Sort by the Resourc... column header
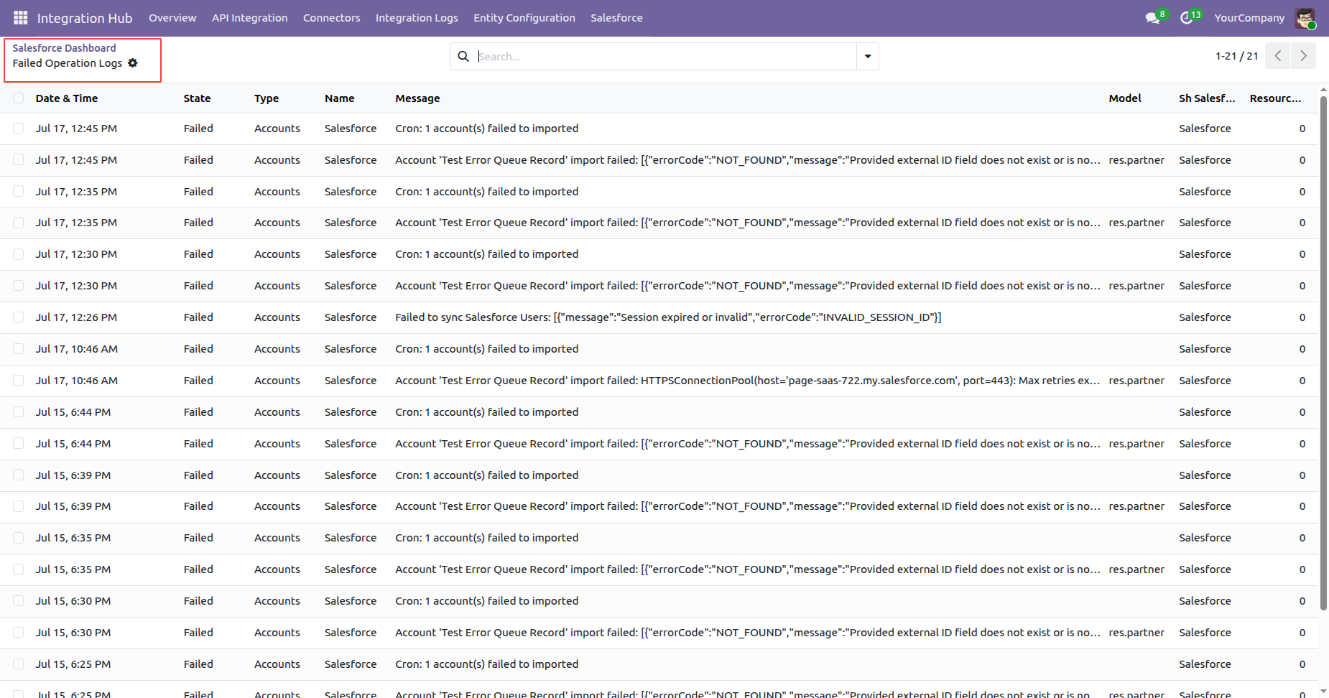Viewport: 1329px width, 698px height. click(1275, 98)
